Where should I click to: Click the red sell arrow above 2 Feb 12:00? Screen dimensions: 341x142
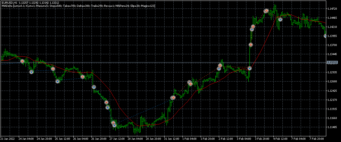coord(220,65)
